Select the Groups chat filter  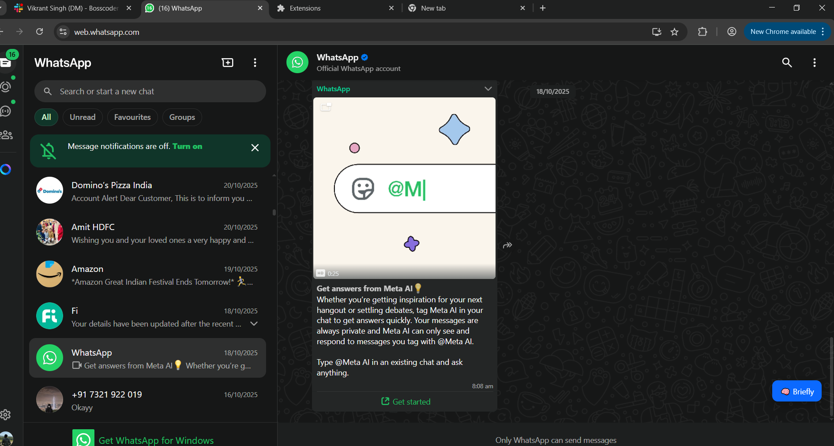click(182, 117)
